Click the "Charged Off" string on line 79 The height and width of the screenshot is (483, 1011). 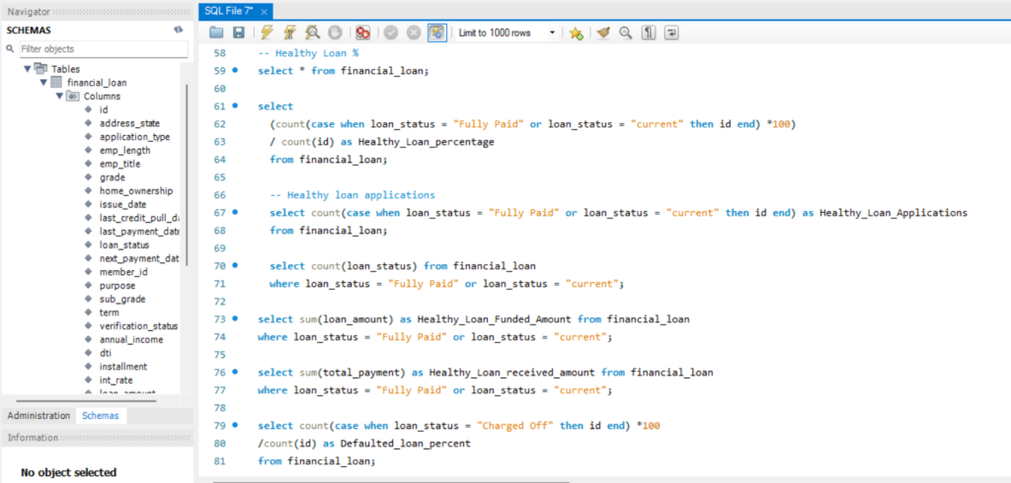[515, 426]
